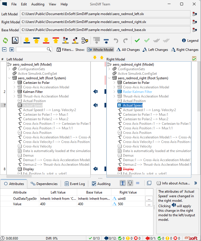Click the small yellow down arrow above tree

pyautogui.click(x=95, y=57)
